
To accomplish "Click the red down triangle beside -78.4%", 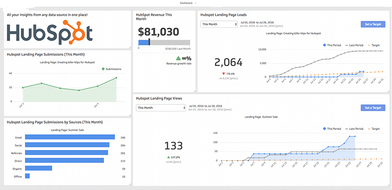I will click(223, 74).
